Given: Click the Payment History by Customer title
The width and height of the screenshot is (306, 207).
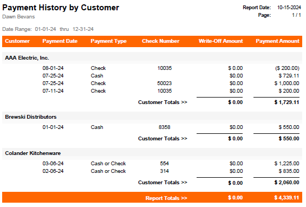Looking at the screenshot, I should click(61, 8).
